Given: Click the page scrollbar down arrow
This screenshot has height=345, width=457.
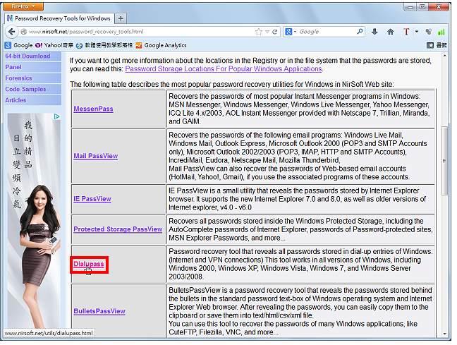Looking at the screenshot, I should pos(444,334).
